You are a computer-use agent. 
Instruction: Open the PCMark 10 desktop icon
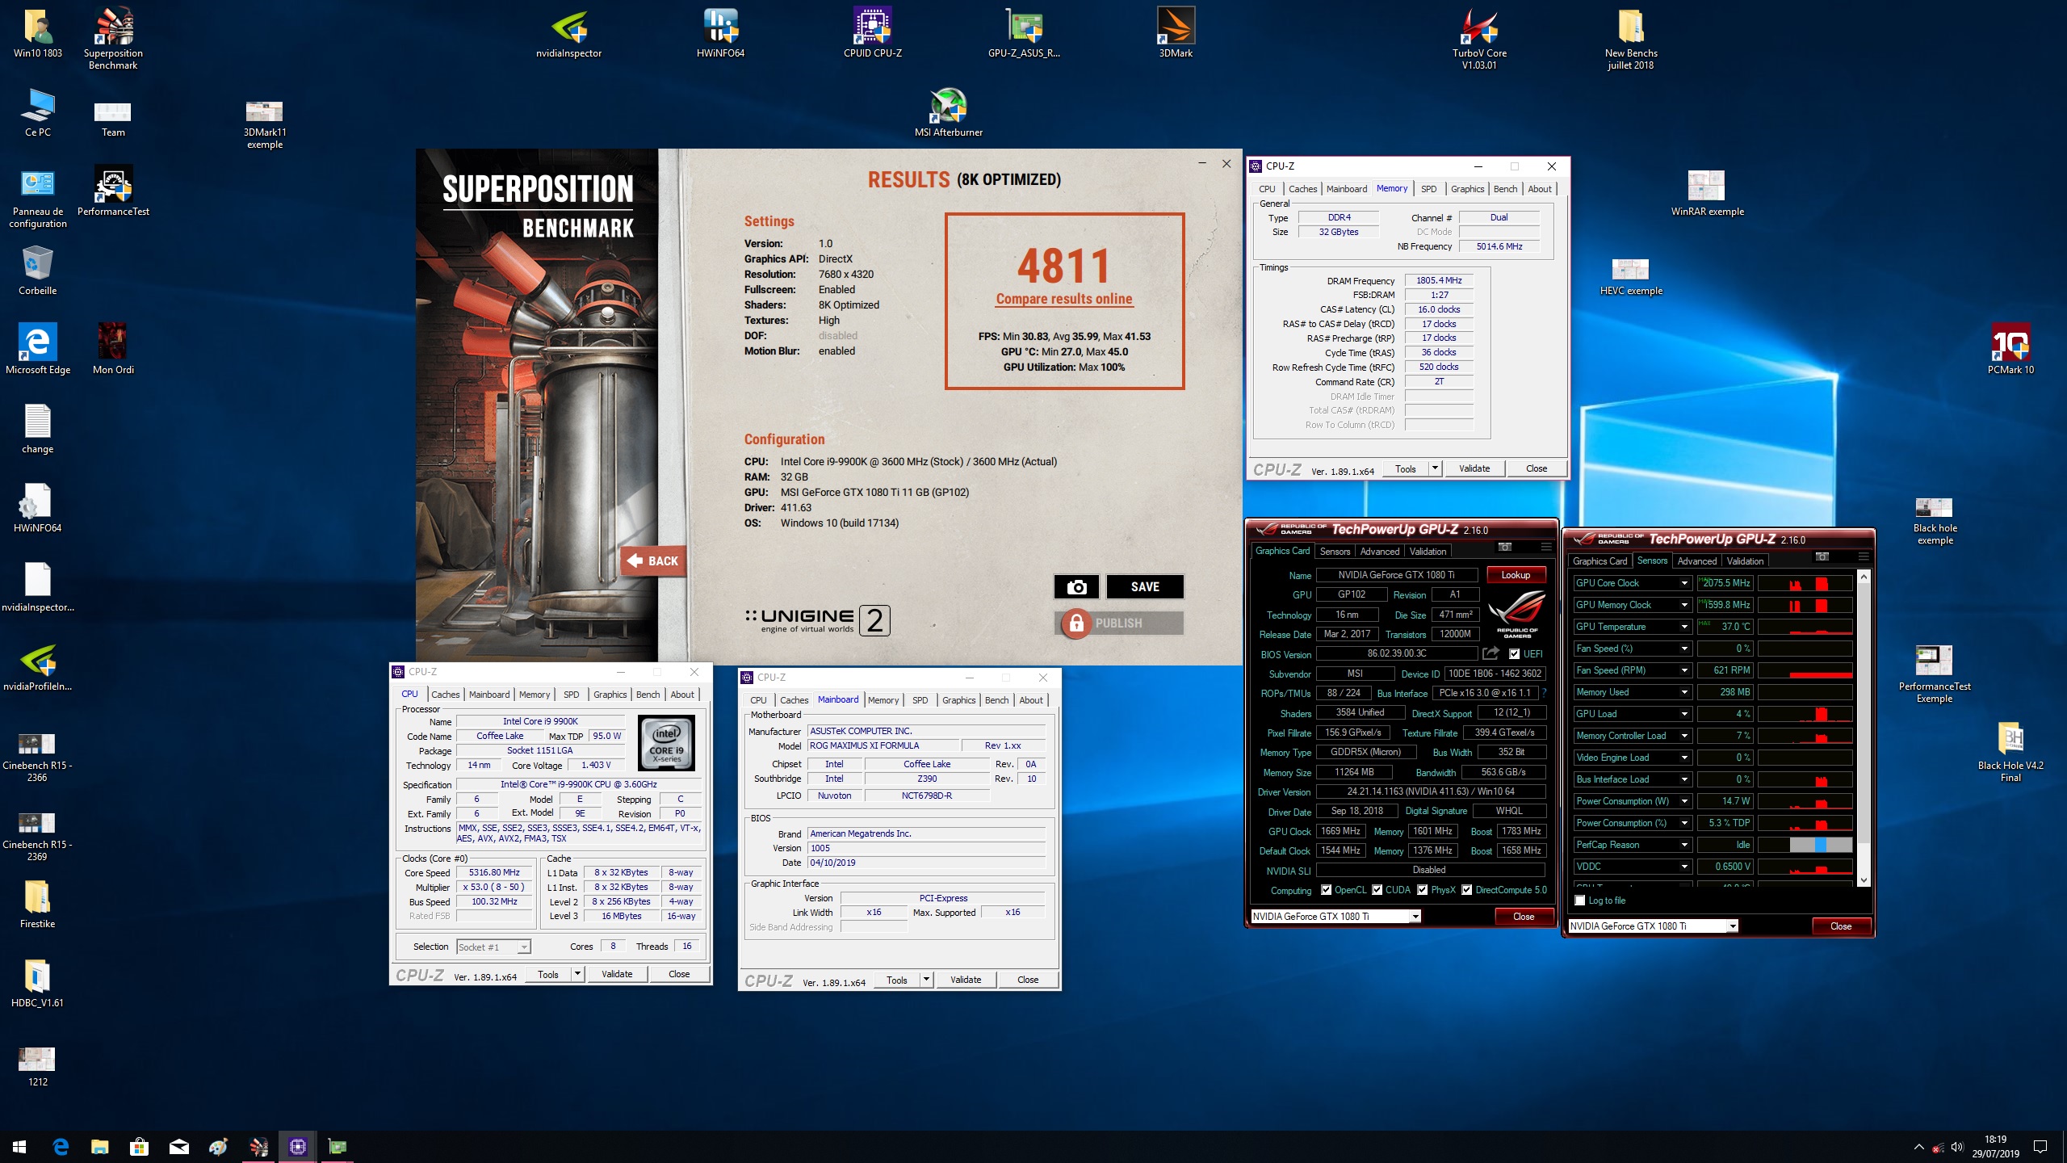[2010, 350]
